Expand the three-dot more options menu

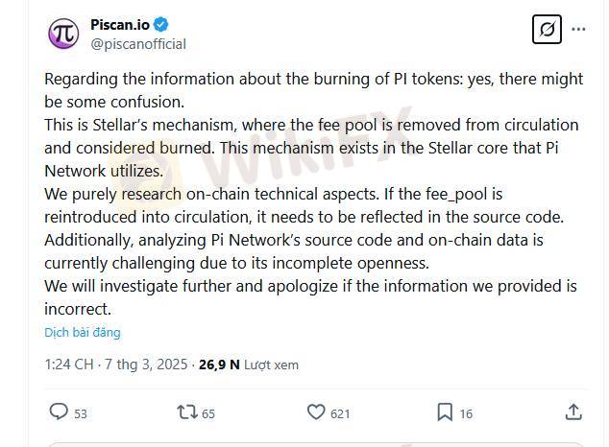tap(578, 29)
